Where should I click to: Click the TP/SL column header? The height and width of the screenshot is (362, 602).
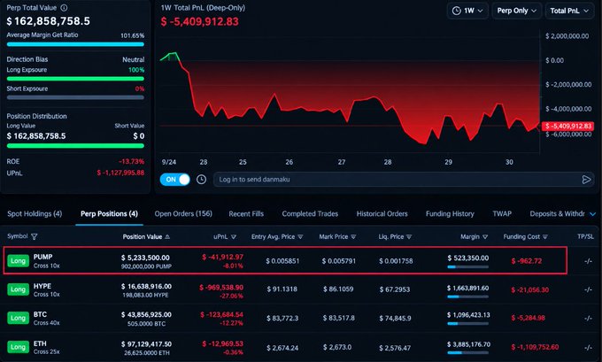point(585,236)
